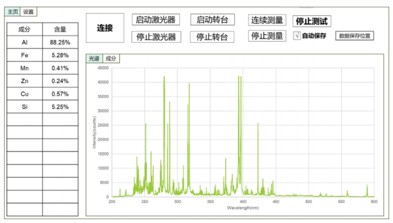The height and width of the screenshot is (223, 393).
Task: Stop the turntable via 停止转台
Action: (x=212, y=37)
